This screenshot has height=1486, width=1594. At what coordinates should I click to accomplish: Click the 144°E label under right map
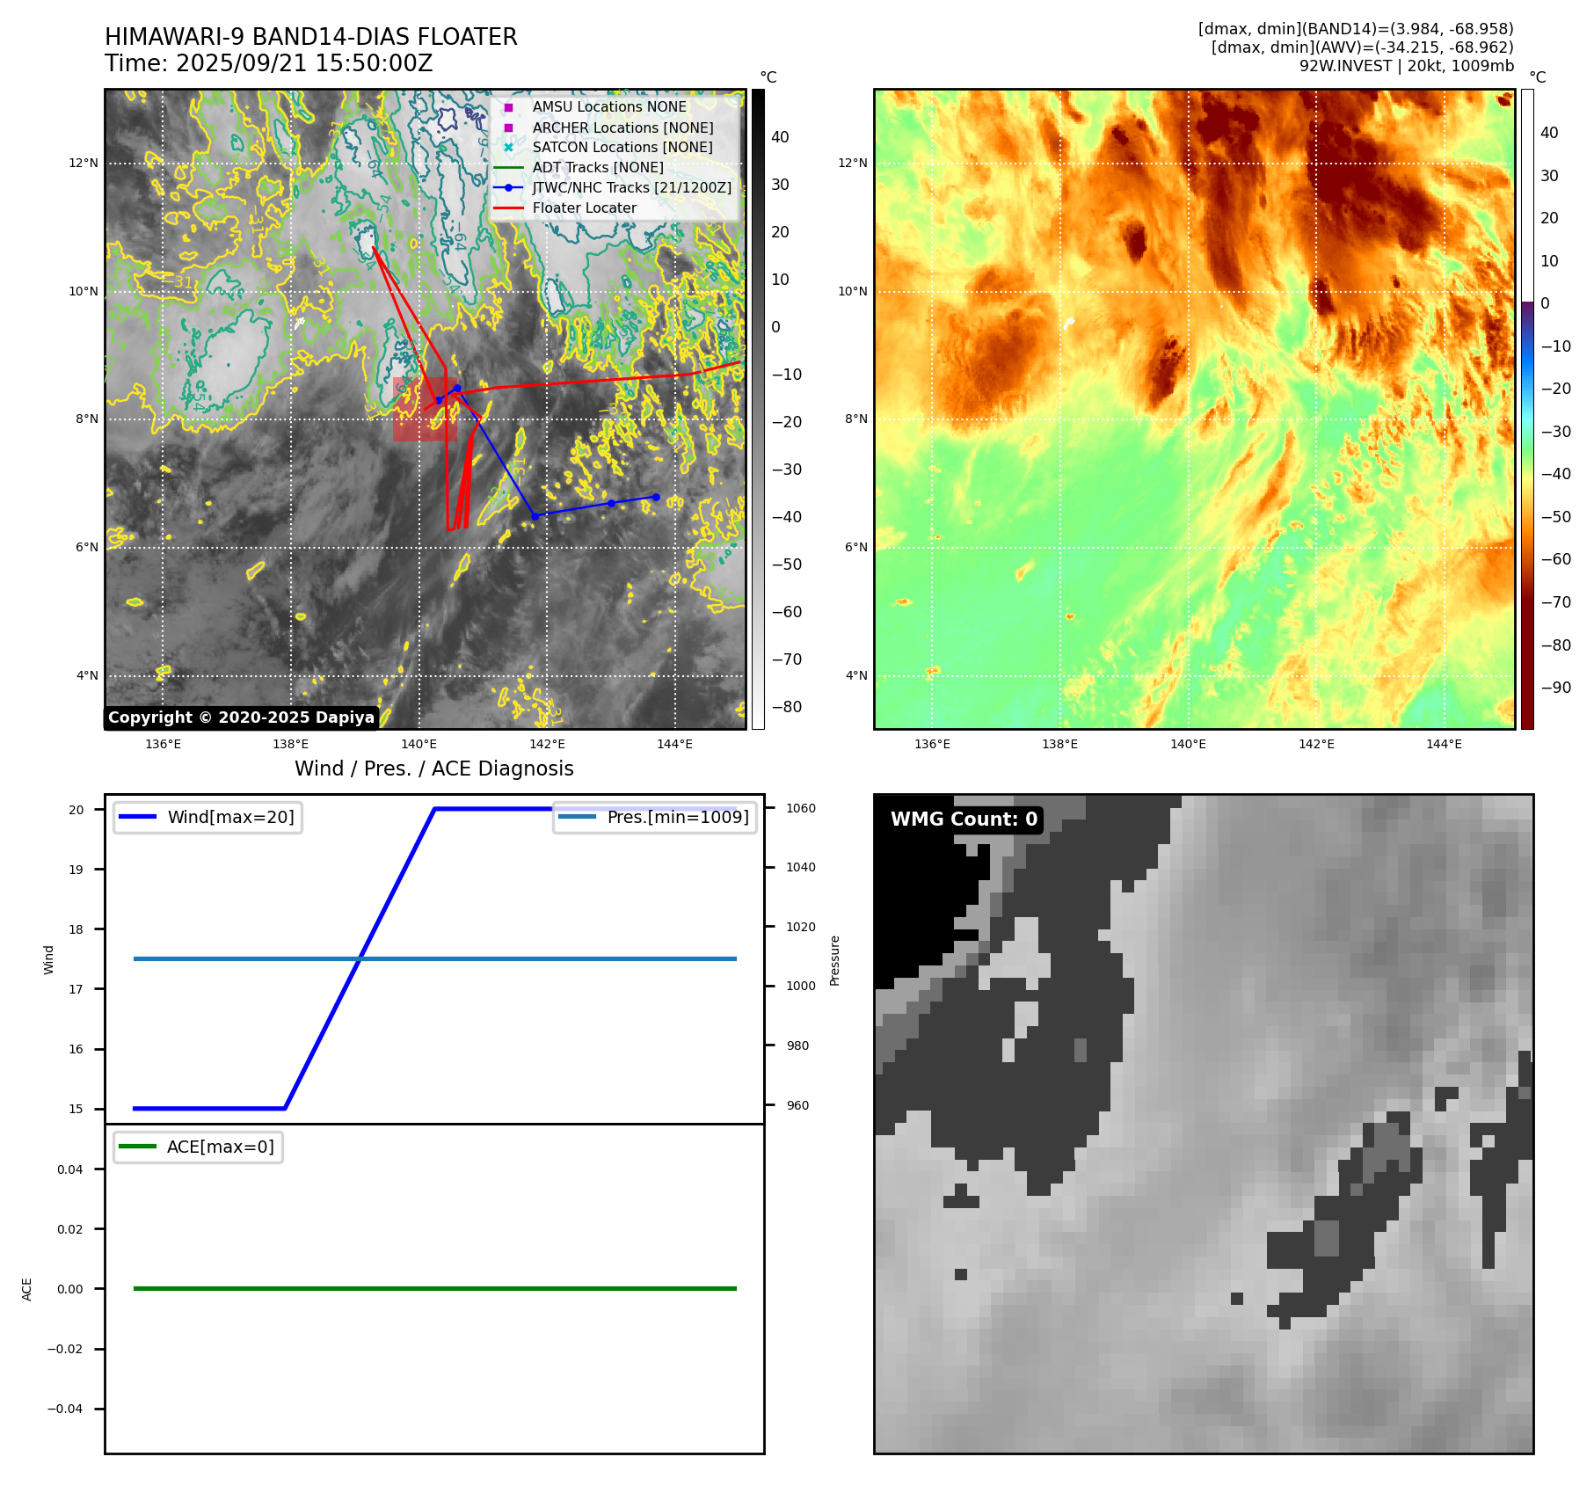(x=1445, y=744)
